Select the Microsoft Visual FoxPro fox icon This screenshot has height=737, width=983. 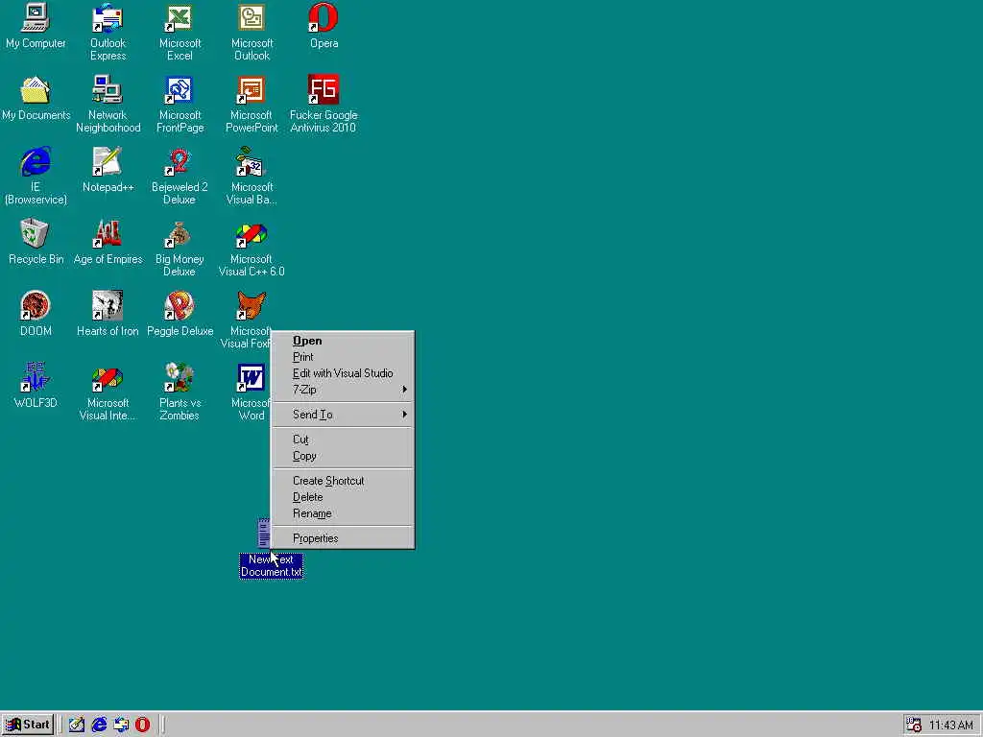(251, 305)
